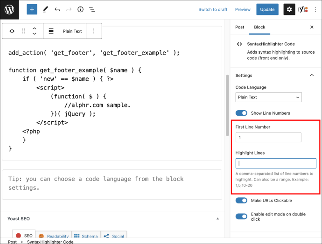Toggle Show Line Numbers switch
This screenshot has width=322, height=244.
click(x=241, y=113)
